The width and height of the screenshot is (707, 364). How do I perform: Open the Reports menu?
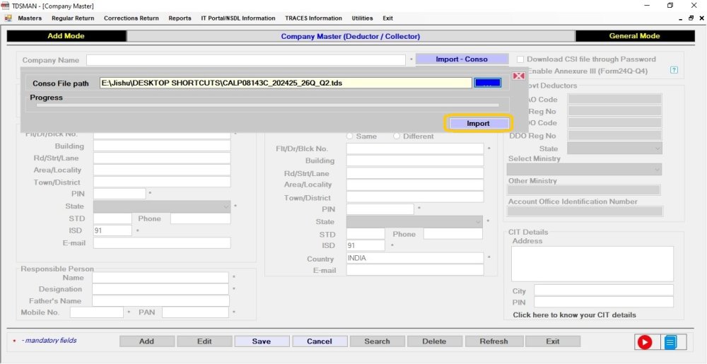click(x=180, y=18)
